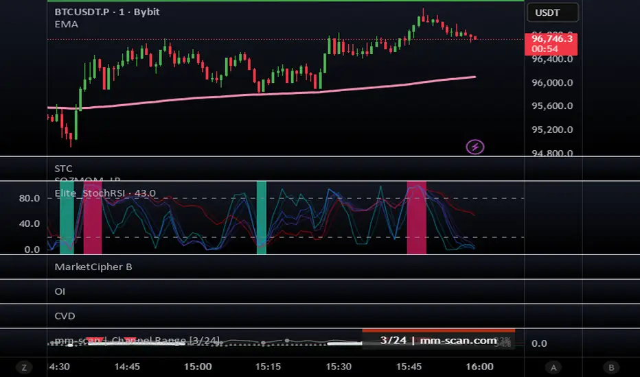The height and width of the screenshot is (377, 640).
Task: Open the USDT currency dropdown
Action: [x=552, y=12]
